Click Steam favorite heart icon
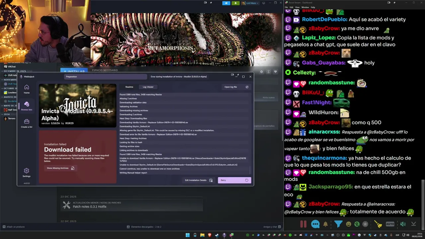 tap(275, 72)
